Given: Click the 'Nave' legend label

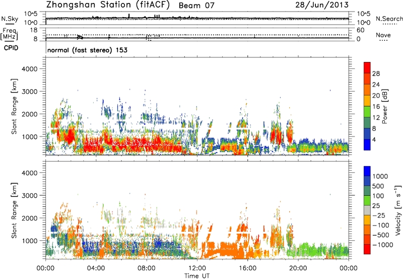Looking at the screenshot, I should (x=383, y=35).
